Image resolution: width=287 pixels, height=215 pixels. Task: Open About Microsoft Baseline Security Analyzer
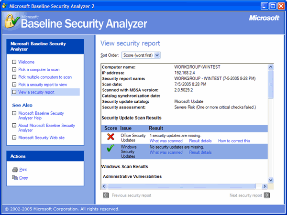click(x=46, y=128)
